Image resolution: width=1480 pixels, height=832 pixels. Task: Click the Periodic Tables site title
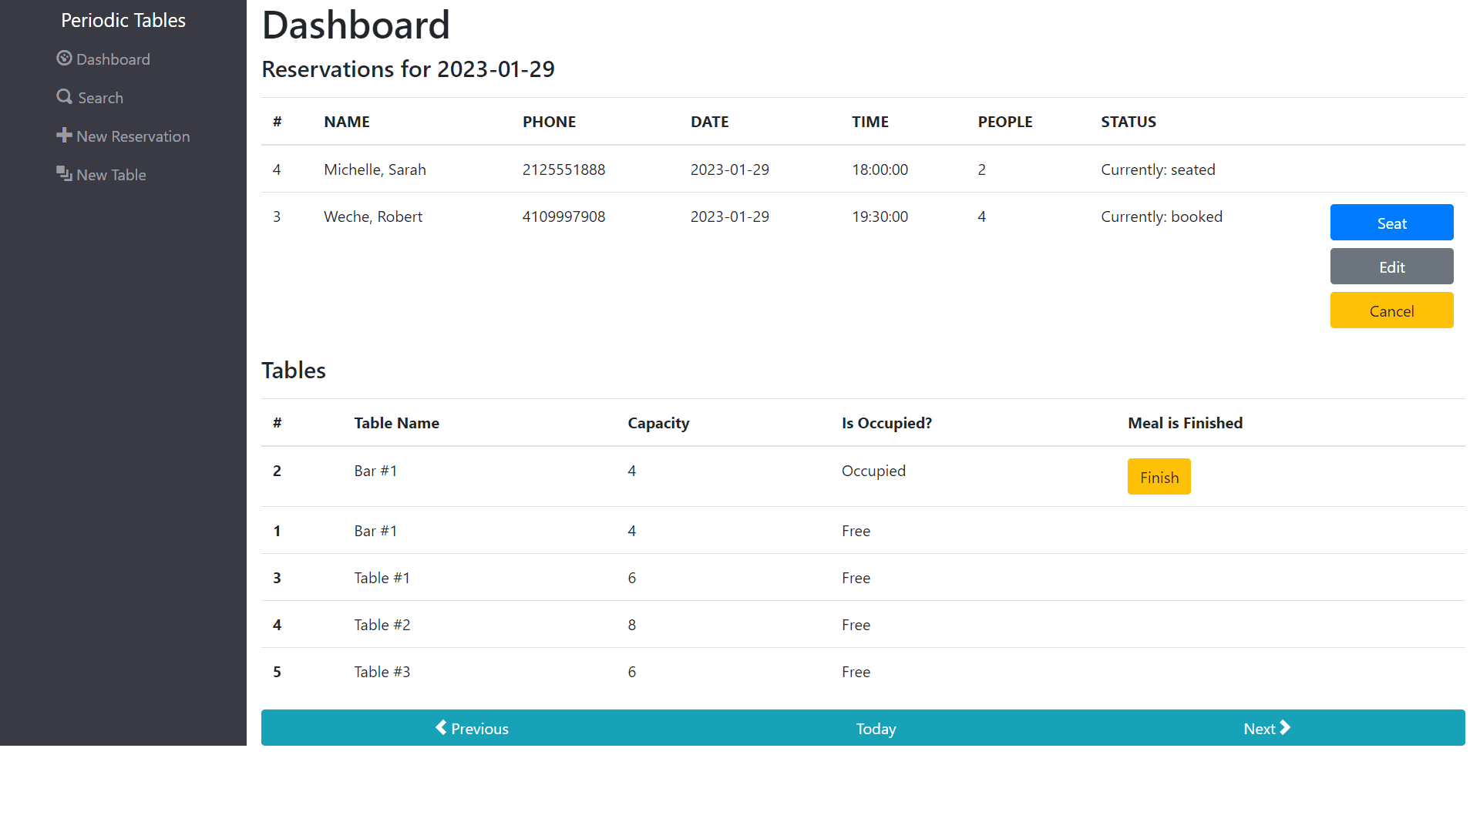(123, 20)
